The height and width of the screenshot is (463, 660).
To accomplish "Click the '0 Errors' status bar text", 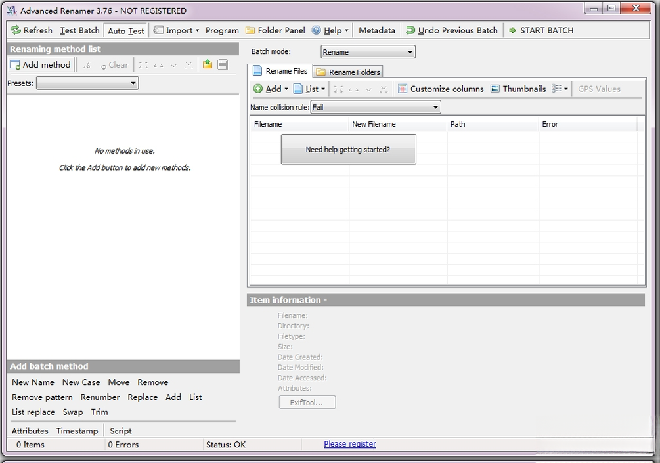I will (x=123, y=445).
